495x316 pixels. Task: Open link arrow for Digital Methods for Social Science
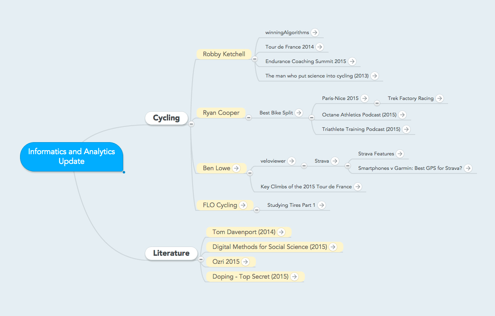(333, 247)
